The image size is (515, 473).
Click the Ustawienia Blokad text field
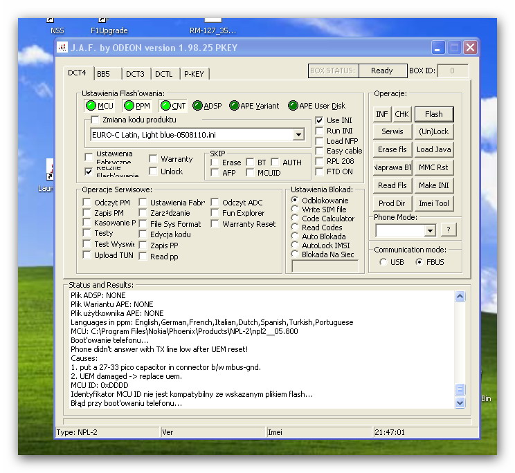325,266
